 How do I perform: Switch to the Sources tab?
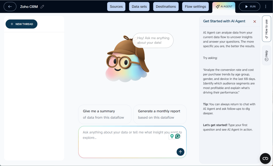116,7
